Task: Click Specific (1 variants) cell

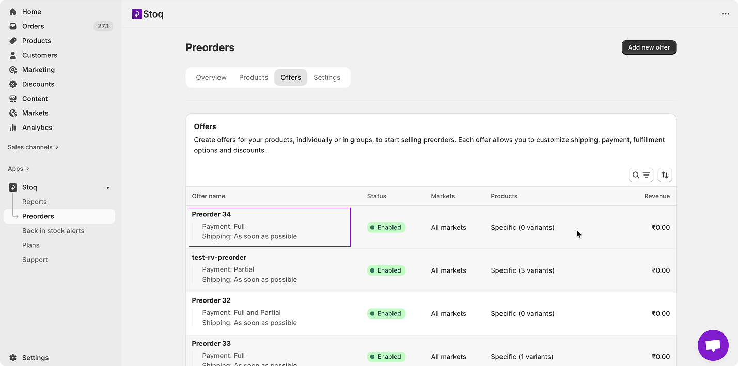Action: pyautogui.click(x=522, y=357)
